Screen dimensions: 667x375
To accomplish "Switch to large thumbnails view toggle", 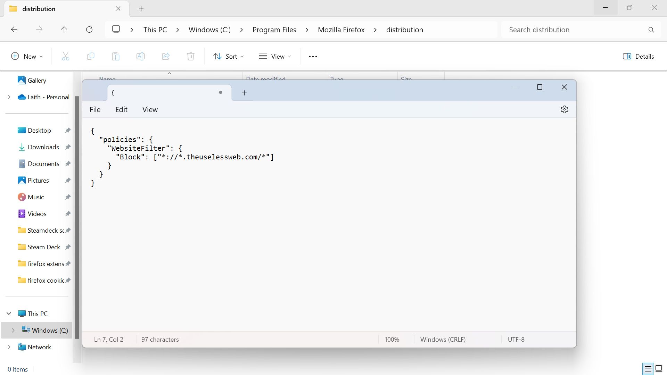I will click(x=658, y=369).
